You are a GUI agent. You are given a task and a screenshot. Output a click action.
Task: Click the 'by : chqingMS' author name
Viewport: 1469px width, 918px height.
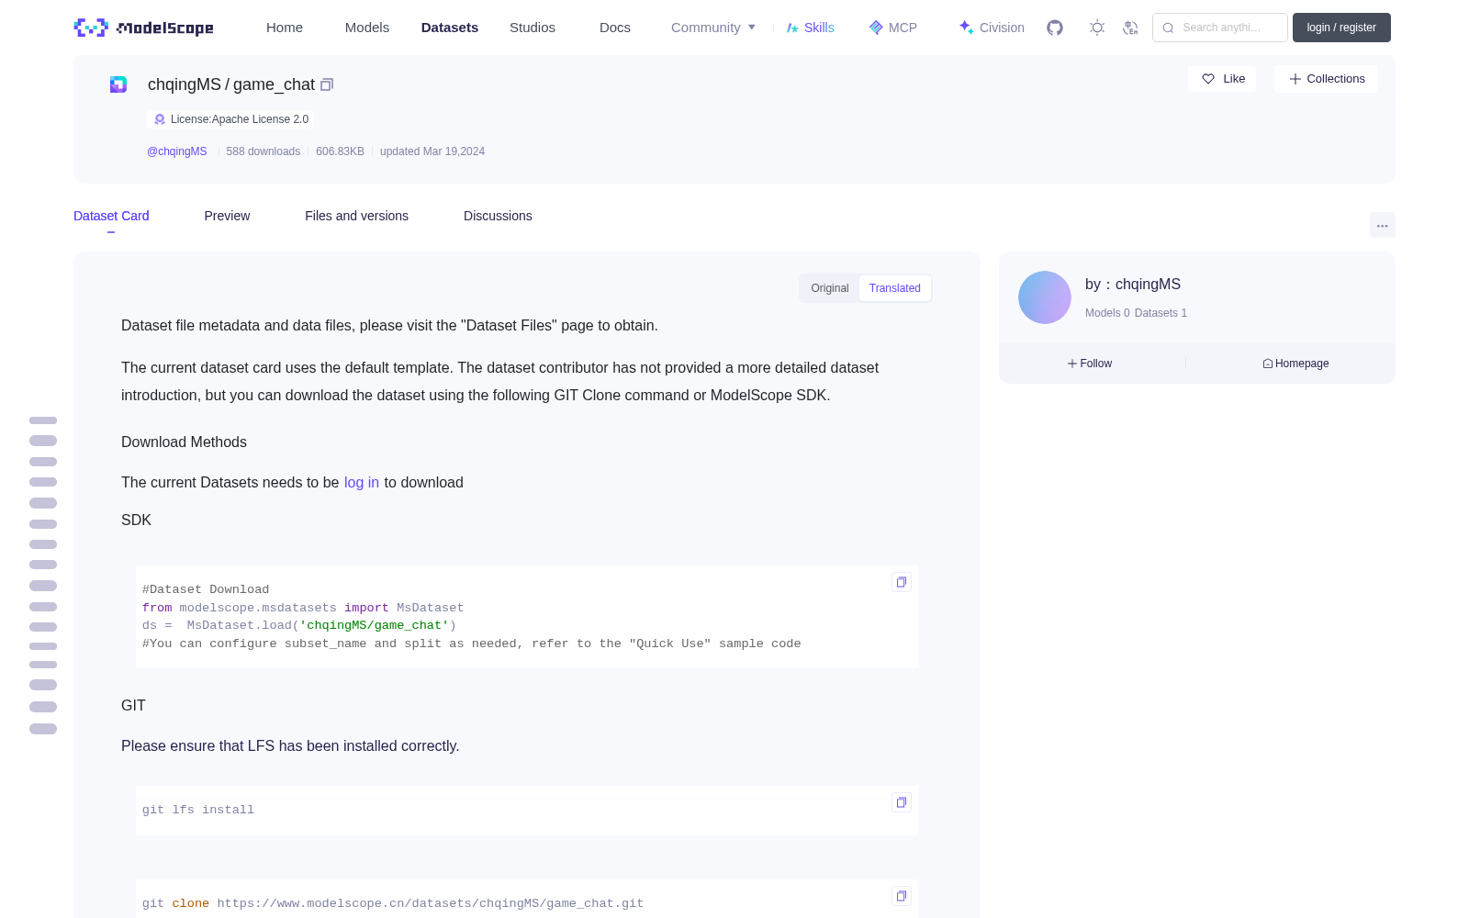pyautogui.click(x=1133, y=285)
